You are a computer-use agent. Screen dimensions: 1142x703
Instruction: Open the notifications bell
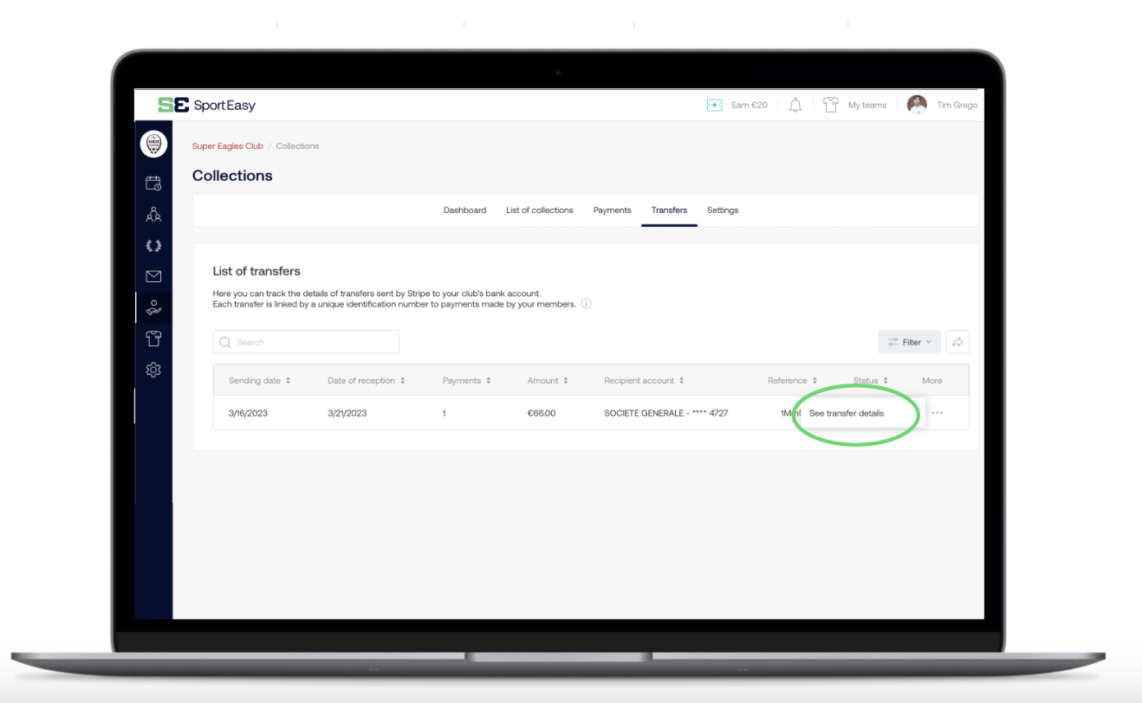[795, 105]
